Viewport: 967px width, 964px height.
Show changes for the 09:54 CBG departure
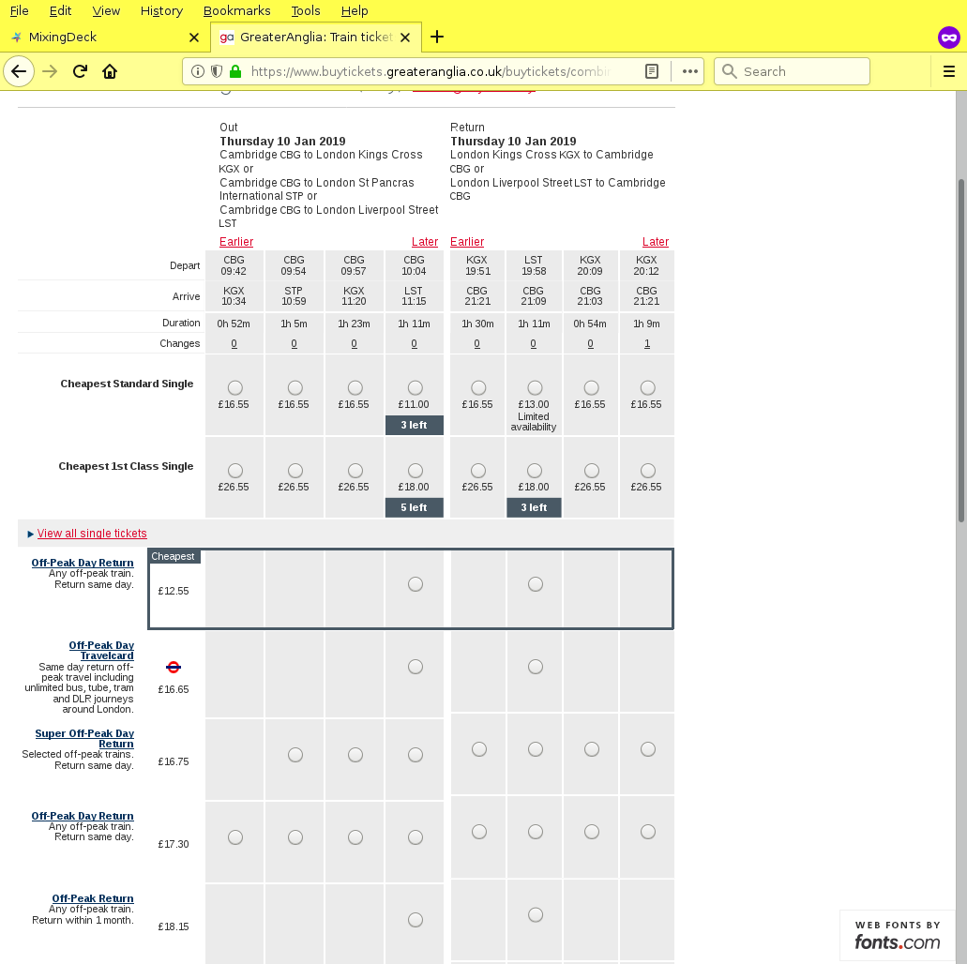(x=294, y=343)
